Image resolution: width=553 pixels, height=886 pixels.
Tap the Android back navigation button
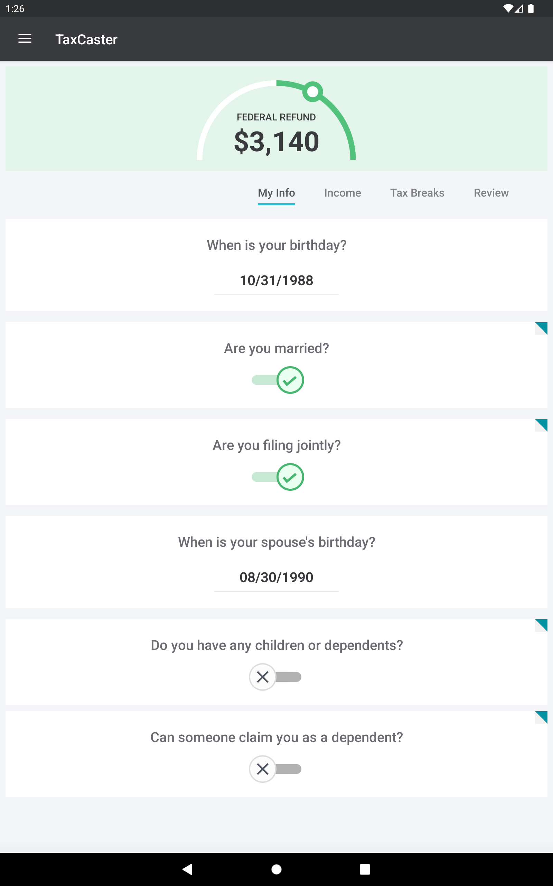[x=188, y=869]
